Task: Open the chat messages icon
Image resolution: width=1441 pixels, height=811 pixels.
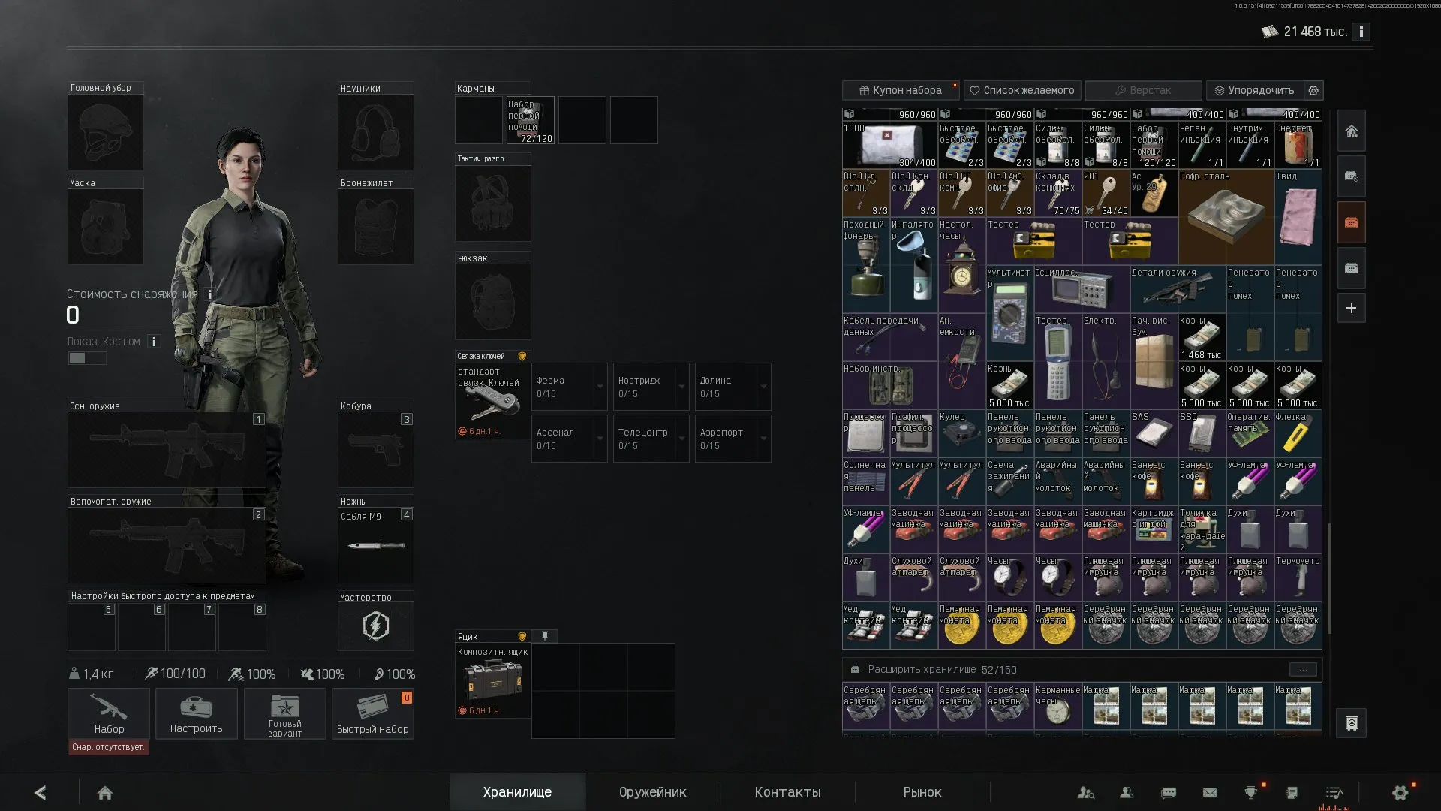Action: [x=1169, y=792]
